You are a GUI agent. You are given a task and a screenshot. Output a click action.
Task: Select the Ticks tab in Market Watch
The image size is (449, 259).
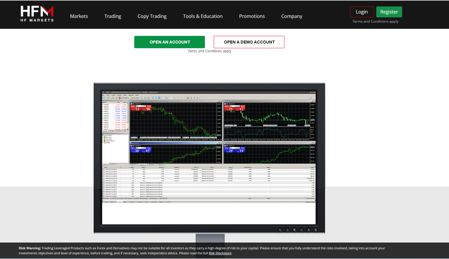(124, 131)
